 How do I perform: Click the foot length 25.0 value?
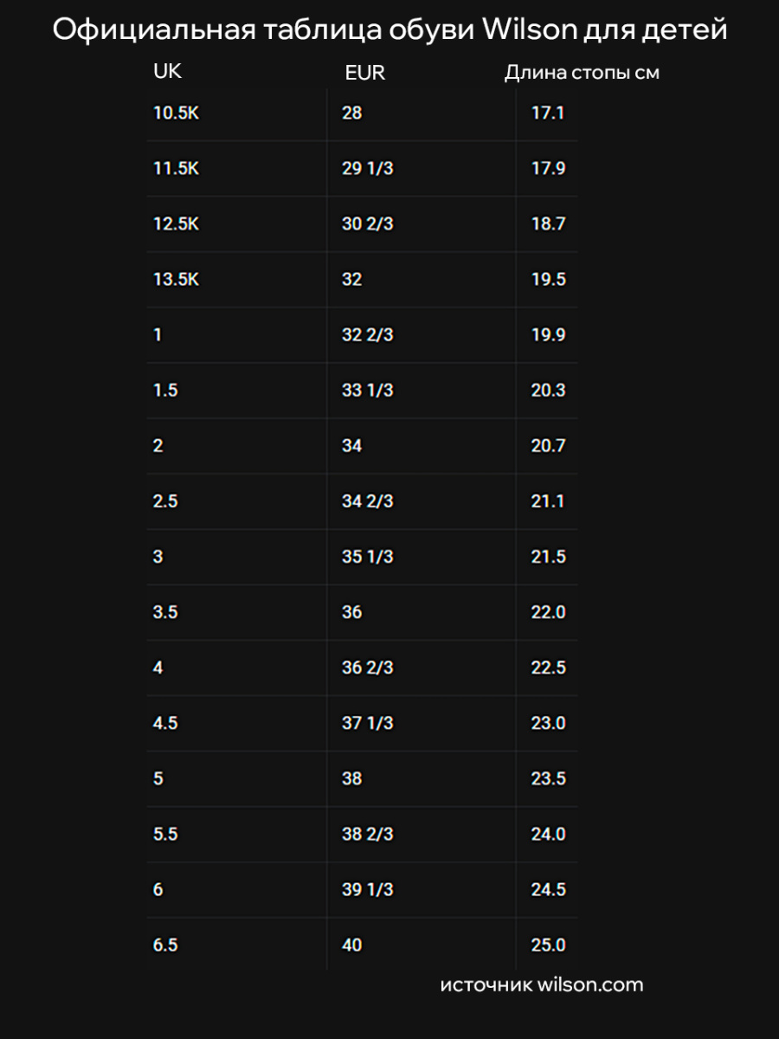(x=548, y=944)
